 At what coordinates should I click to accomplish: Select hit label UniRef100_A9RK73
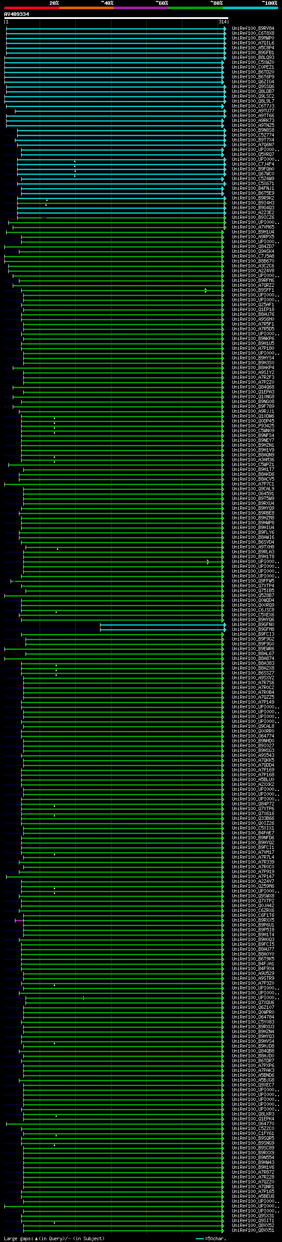[252, 121]
